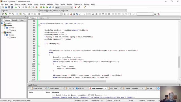Open the Plugins menu
Screen dimensions: 181x102
click(70, 4)
